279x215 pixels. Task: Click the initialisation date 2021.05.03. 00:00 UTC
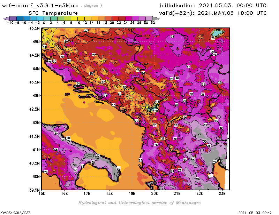(x=233, y=6)
